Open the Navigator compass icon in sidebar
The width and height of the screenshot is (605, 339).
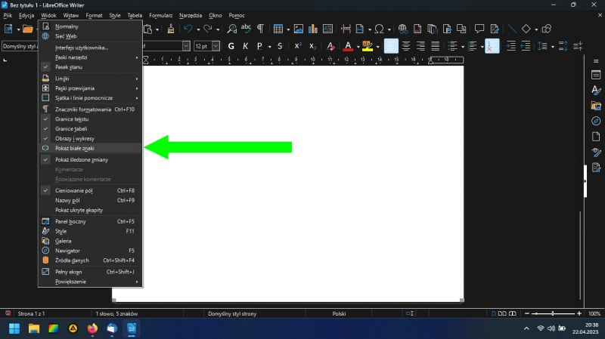point(596,121)
